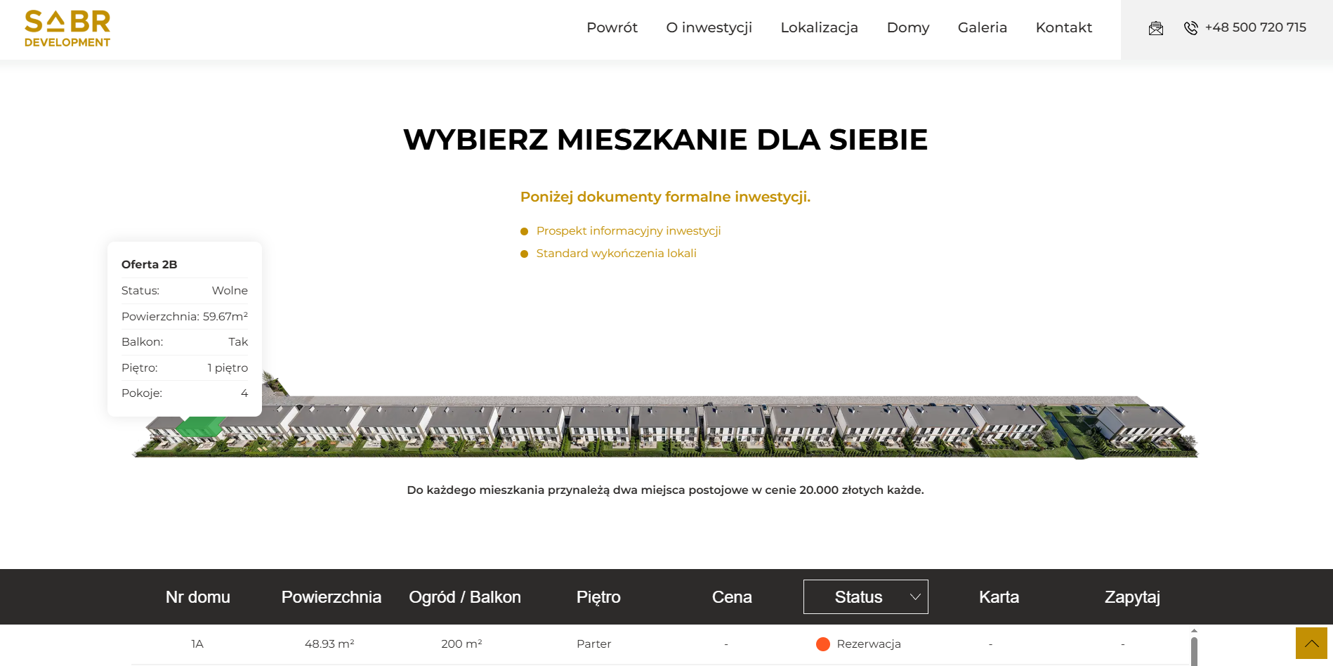Open Lokalizacja in navigation

(x=819, y=27)
